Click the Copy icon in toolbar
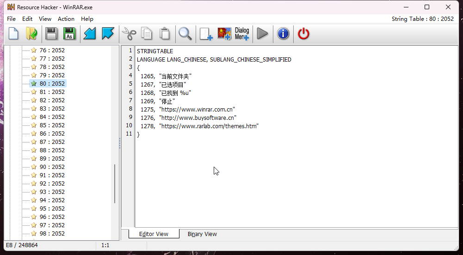The image size is (463, 255). coord(147,34)
